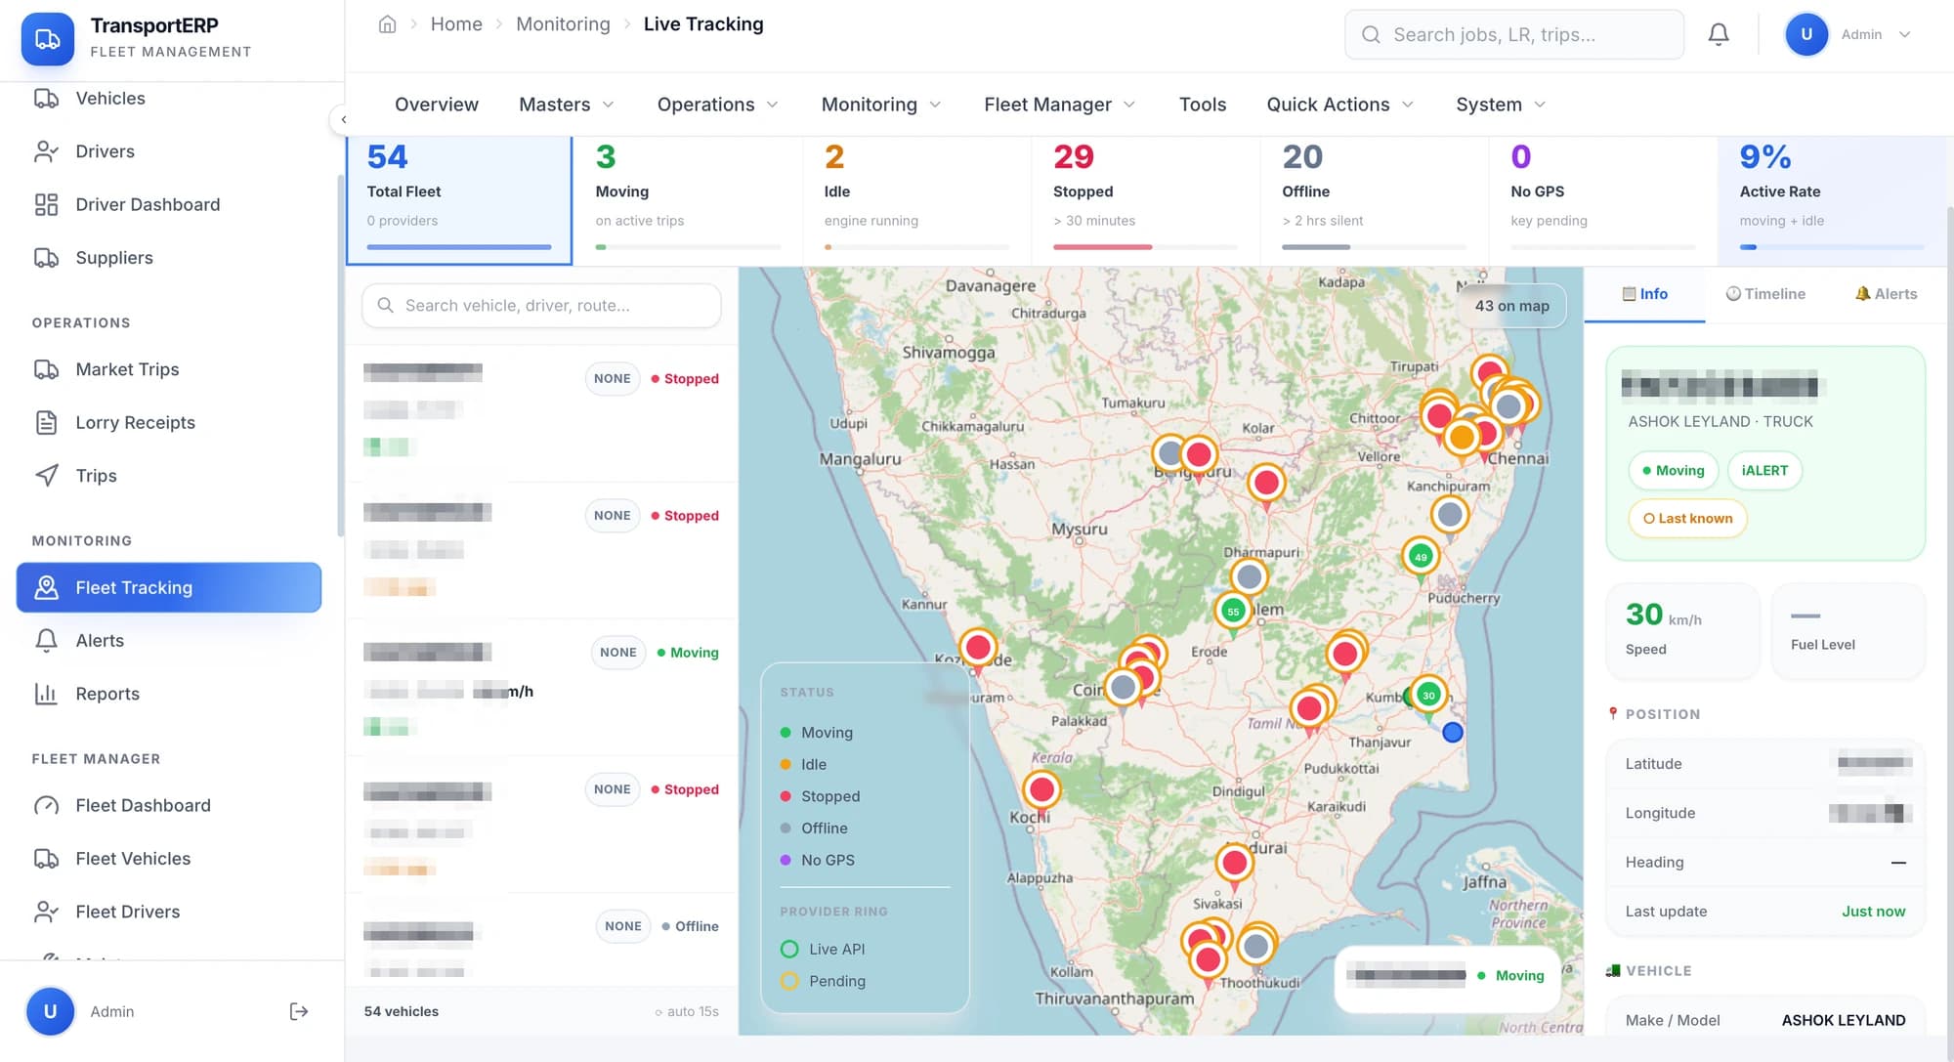Click the logout icon beside Admin
Screen dimensions: 1954x1062
pyautogui.click(x=299, y=1011)
